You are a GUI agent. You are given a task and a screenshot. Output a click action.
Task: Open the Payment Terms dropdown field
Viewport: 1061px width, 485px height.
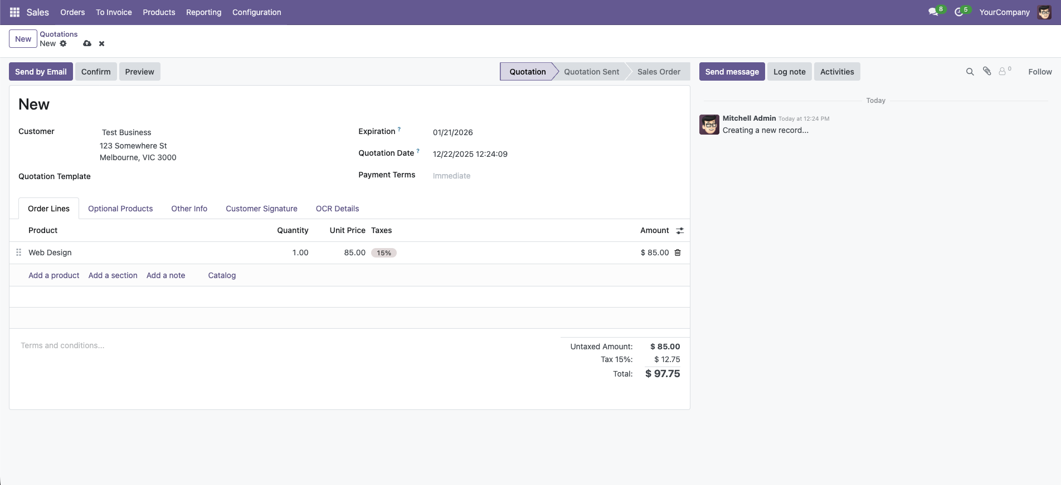tap(556, 176)
